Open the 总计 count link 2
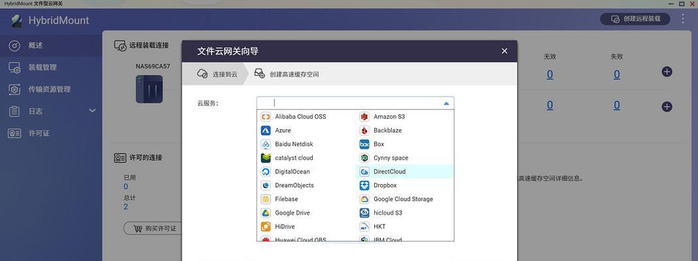The width and height of the screenshot is (698, 261). 125,207
